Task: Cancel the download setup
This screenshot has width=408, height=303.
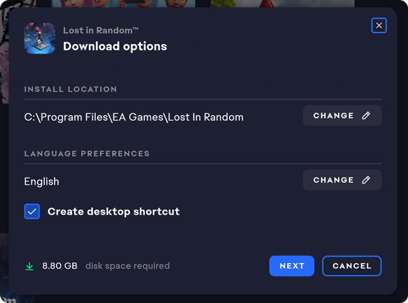Action: point(352,266)
